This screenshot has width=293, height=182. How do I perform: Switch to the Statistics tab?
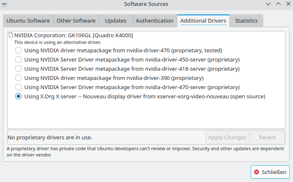[246, 21]
